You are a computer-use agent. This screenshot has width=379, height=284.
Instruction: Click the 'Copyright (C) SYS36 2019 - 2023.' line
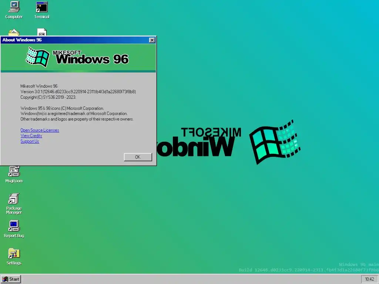coord(48,97)
